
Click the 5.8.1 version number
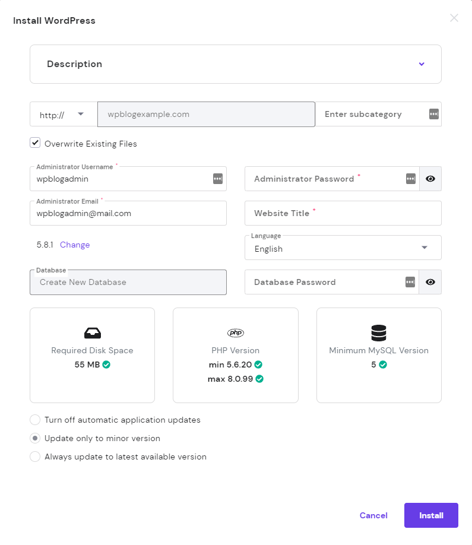45,245
